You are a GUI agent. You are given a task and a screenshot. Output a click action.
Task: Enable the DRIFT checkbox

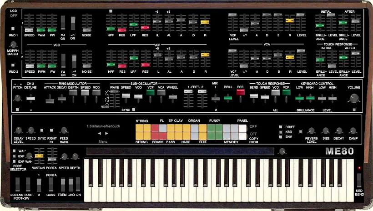coord(281,127)
